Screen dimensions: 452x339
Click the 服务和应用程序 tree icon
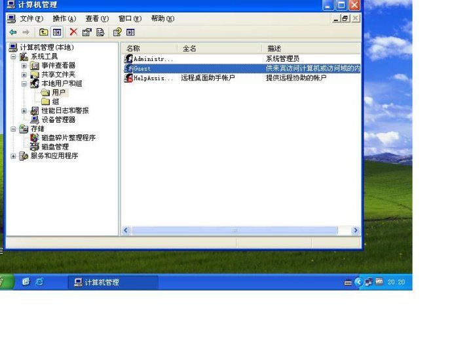(x=24, y=156)
